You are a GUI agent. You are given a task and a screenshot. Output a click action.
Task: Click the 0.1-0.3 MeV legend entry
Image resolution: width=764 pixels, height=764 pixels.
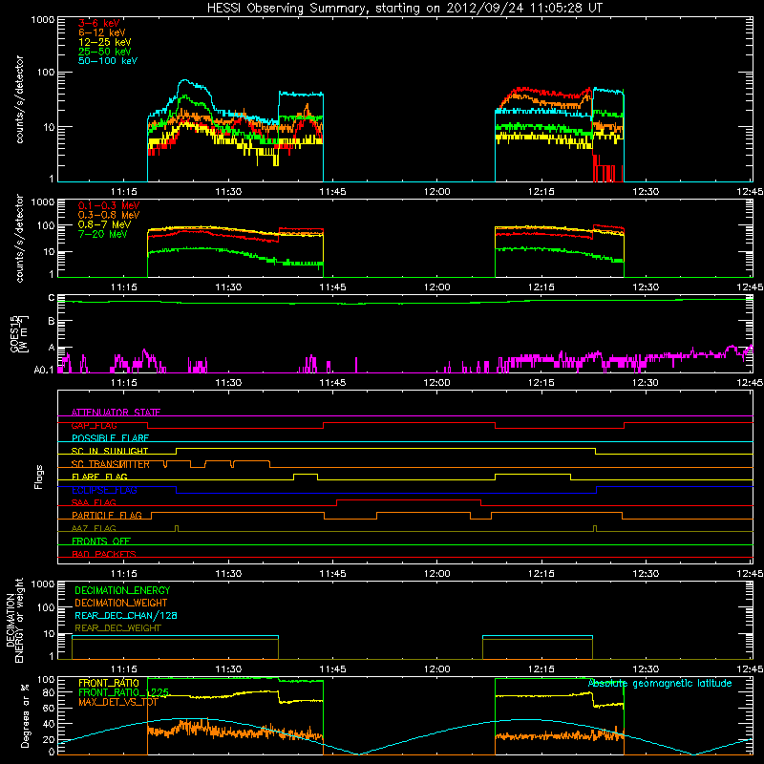pos(109,205)
